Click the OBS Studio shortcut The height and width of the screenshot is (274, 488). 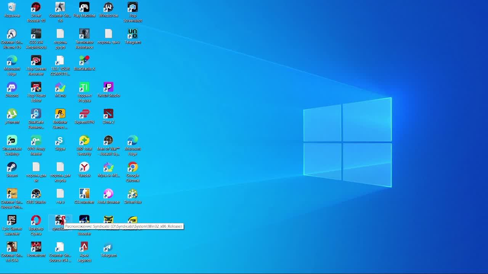click(x=36, y=197)
